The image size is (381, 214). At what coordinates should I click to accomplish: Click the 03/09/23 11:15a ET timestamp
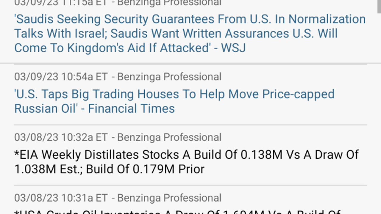click(x=61, y=3)
